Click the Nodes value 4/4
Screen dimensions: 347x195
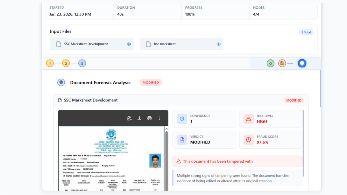coord(256,14)
